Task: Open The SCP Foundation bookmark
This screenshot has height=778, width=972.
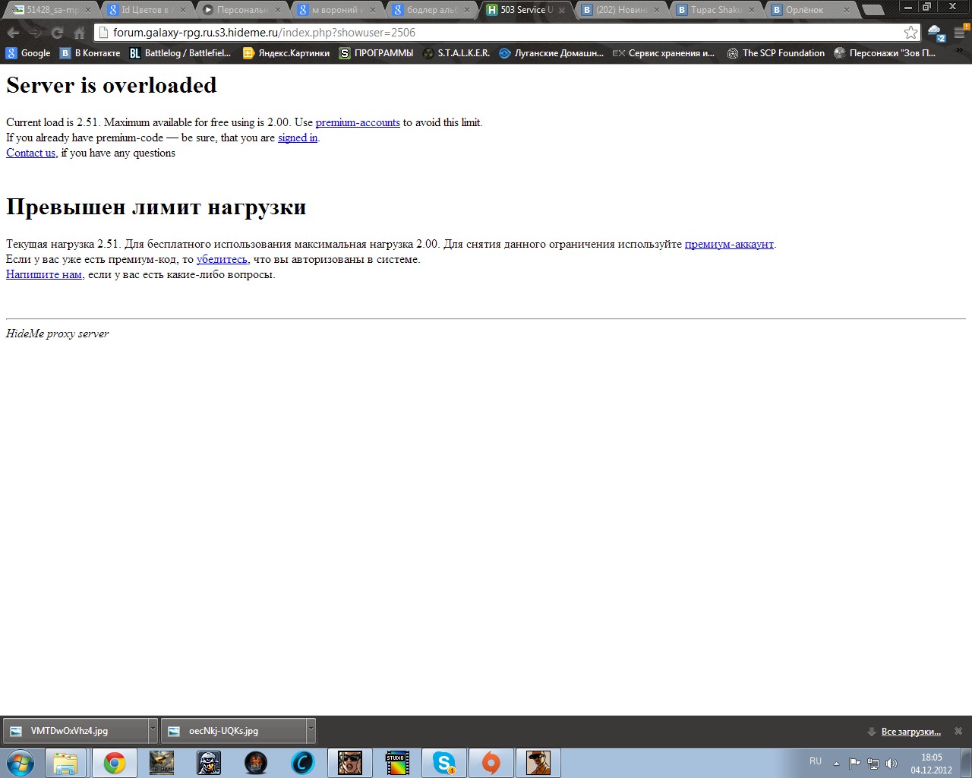Action: pos(776,53)
